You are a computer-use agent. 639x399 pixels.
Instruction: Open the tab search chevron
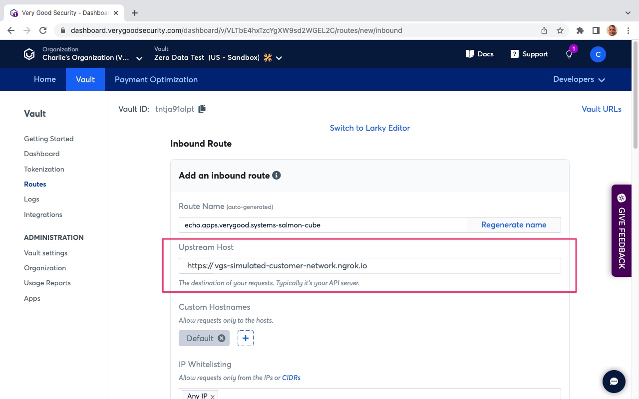(x=628, y=13)
